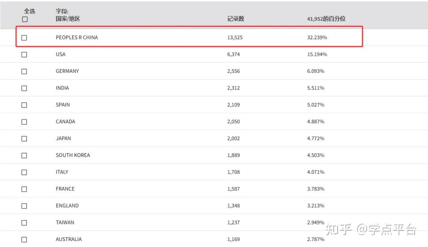Select the CANADA checkbox
428x247 pixels.
(24, 122)
